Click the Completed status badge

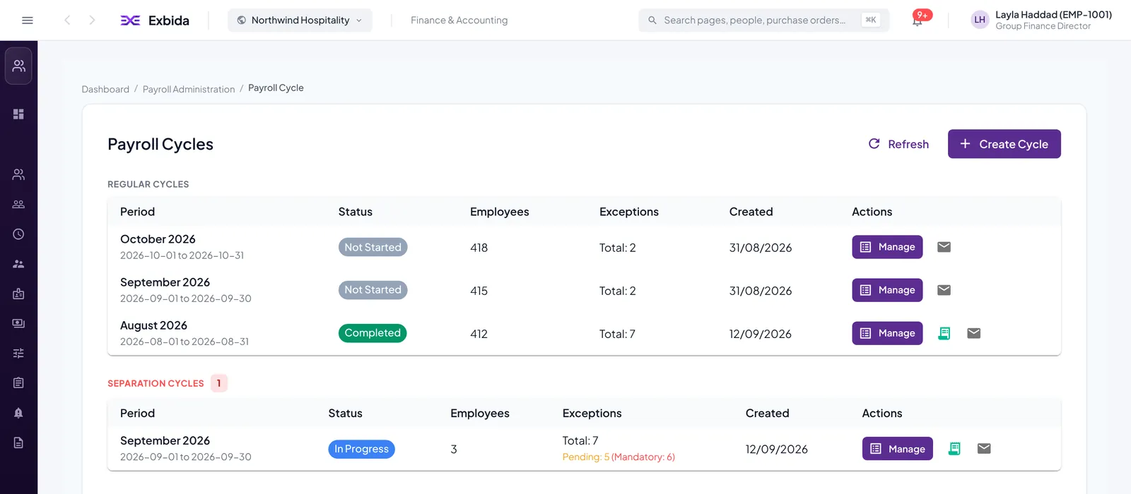(373, 333)
